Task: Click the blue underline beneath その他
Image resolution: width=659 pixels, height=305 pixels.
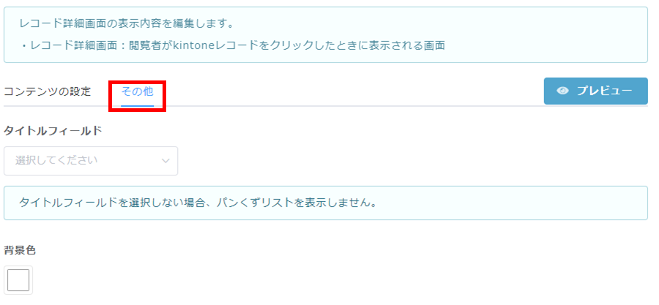Action: [138, 106]
